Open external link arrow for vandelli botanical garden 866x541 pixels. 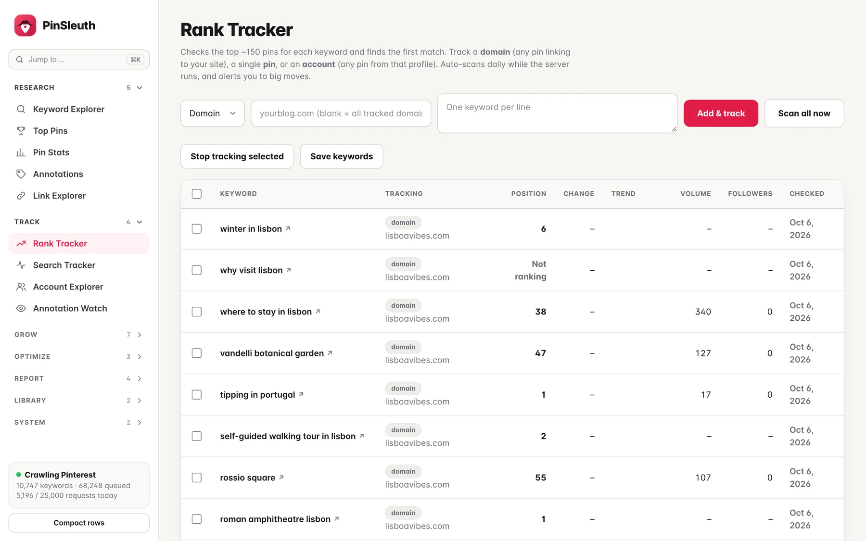[330, 352]
